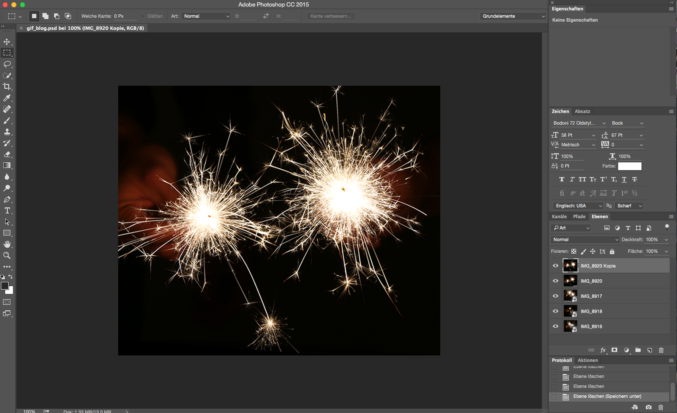Viewport: 677px width, 413px height.
Task: Toggle lock all layer attributes
Action: point(612,252)
